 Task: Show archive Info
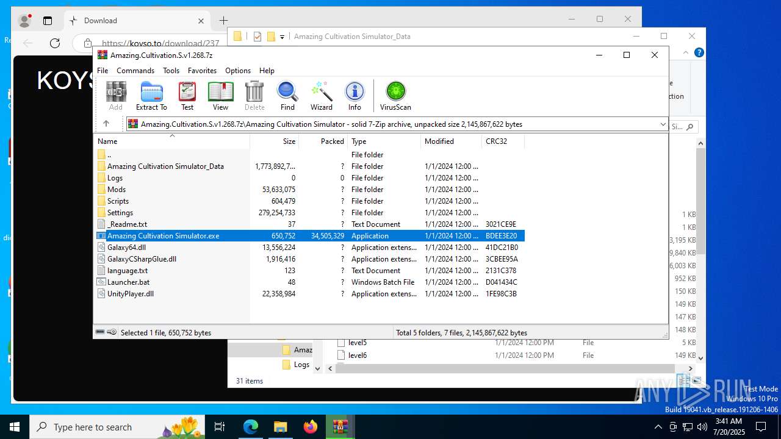point(355,96)
